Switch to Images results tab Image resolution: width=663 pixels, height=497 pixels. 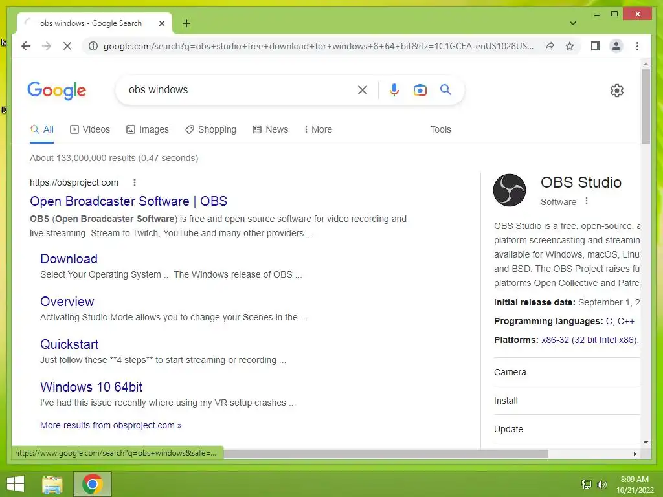[x=148, y=129]
